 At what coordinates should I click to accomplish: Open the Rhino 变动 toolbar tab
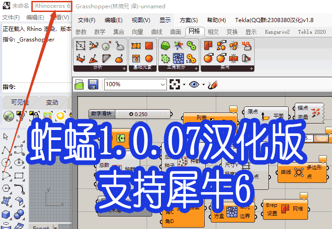pyautogui.click(x=52, y=102)
